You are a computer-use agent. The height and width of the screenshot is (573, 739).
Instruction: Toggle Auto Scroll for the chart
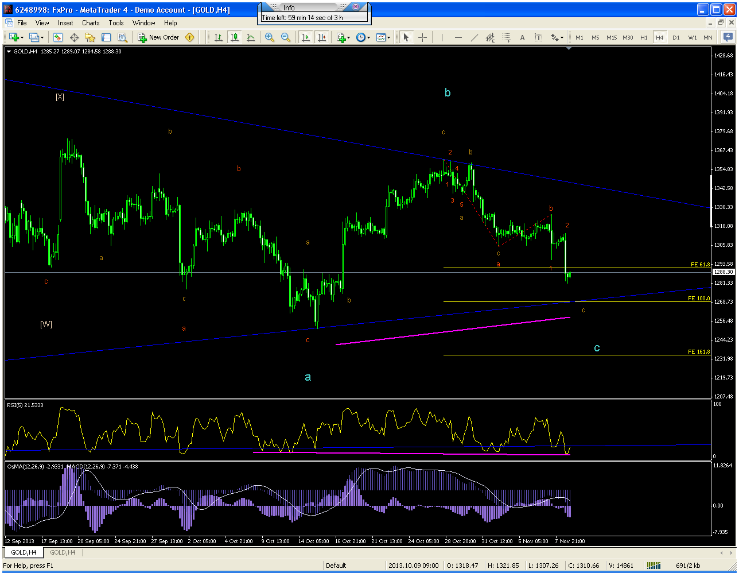pyautogui.click(x=306, y=37)
